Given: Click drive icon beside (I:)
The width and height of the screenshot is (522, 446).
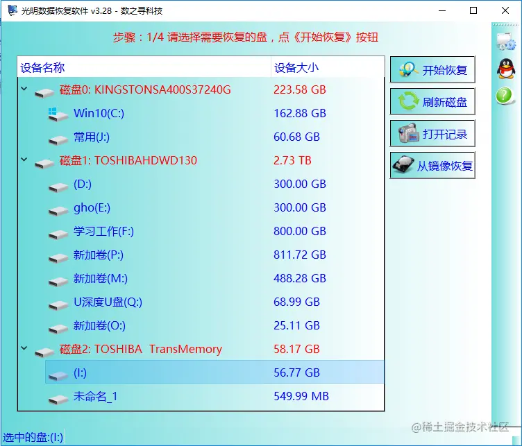Looking at the screenshot, I should tap(58, 375).
